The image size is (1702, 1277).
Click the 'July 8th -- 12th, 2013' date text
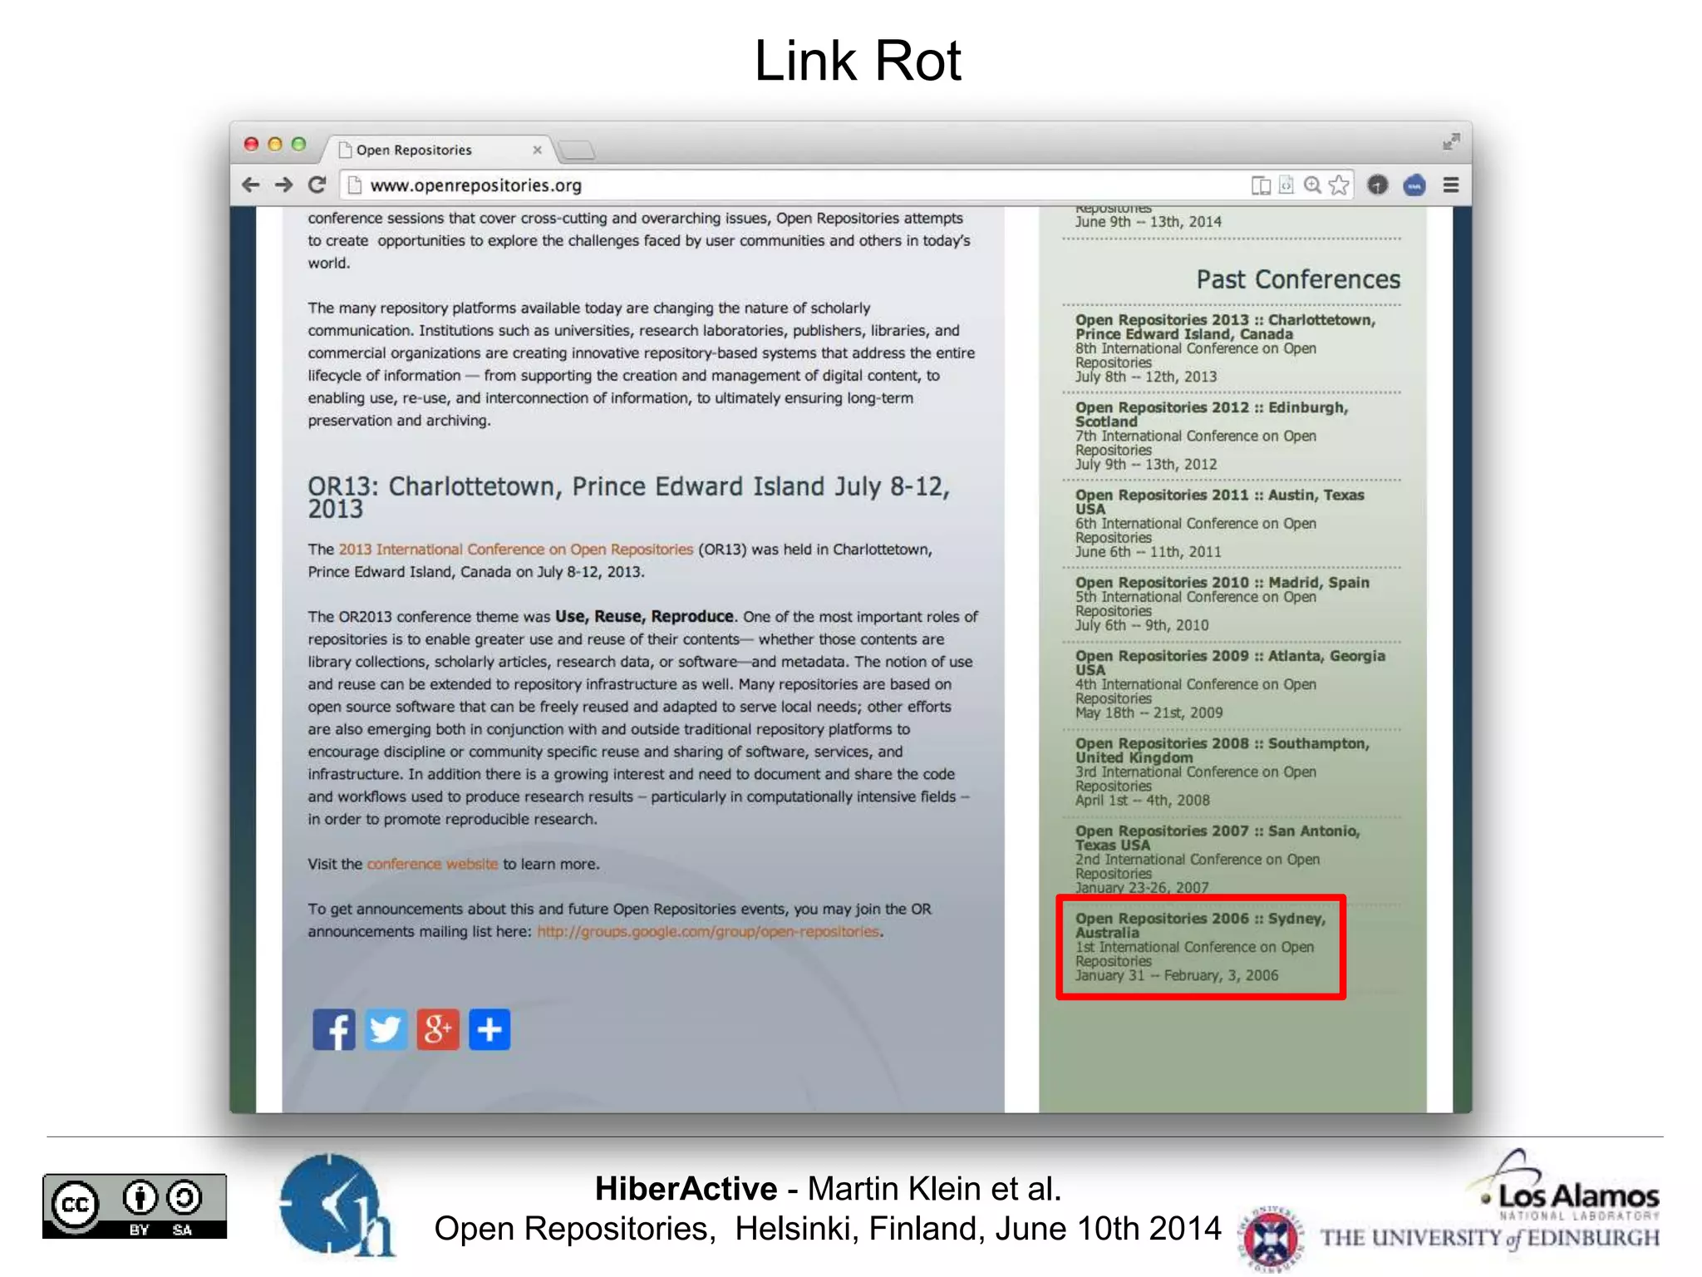pos(1146,377)
